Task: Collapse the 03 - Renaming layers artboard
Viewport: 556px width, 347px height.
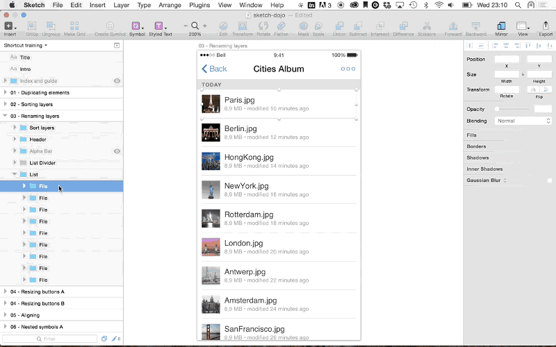Action: (x=6, y=116)
